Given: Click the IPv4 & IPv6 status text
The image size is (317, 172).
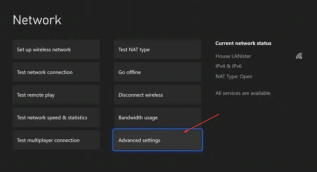Looking at the screenshot, I should click(228, 66).
